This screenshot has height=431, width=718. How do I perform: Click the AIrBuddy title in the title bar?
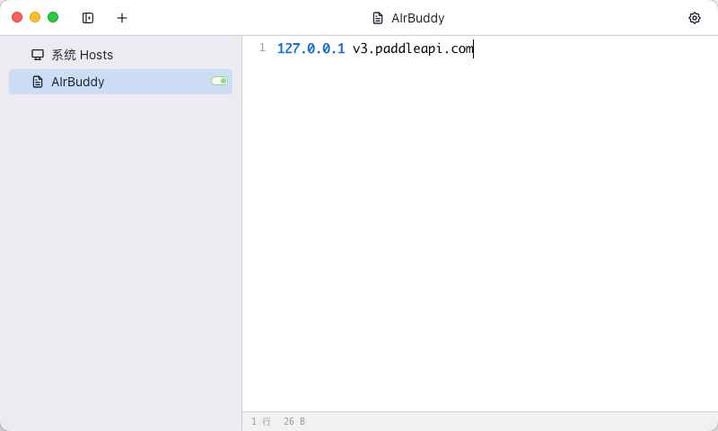417,18
